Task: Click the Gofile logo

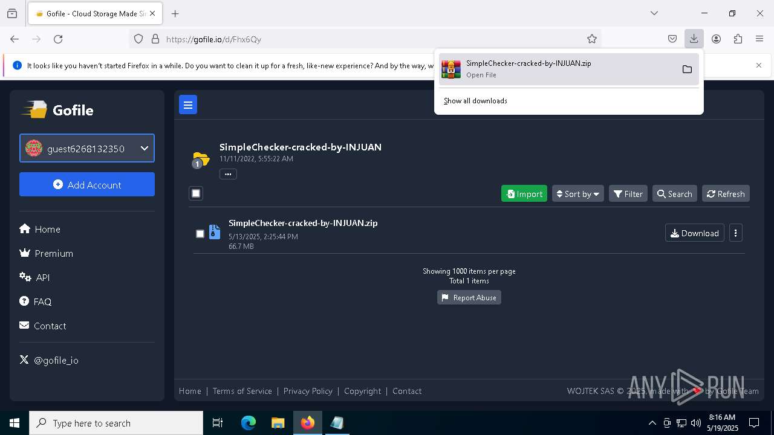Action: point(57,110)
